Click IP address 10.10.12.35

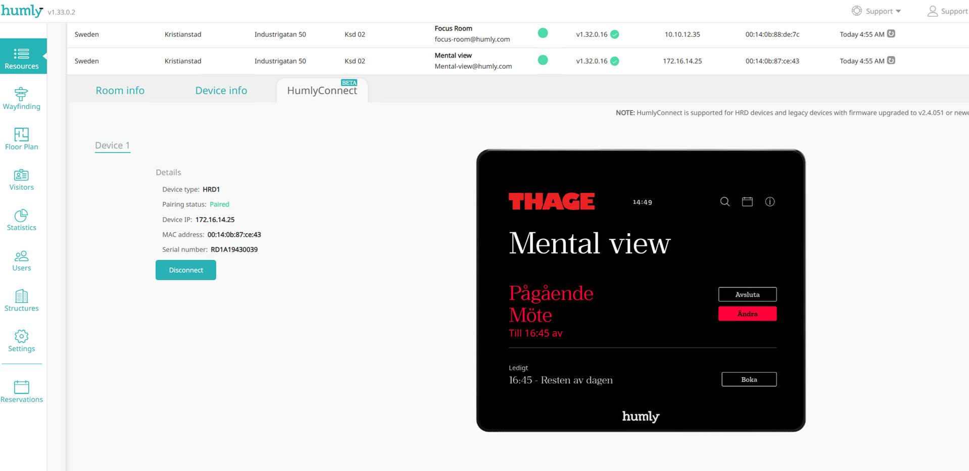click(x=682, y=34)
